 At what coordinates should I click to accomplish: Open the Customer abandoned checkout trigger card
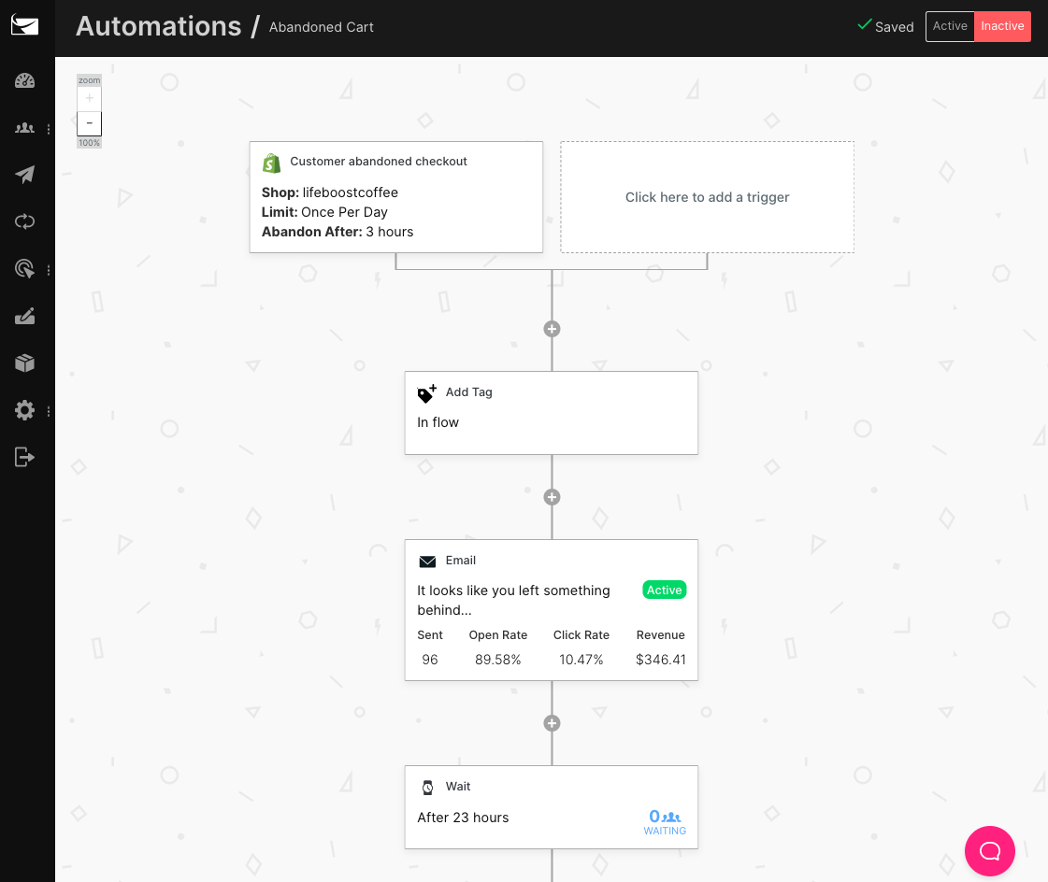395,196
